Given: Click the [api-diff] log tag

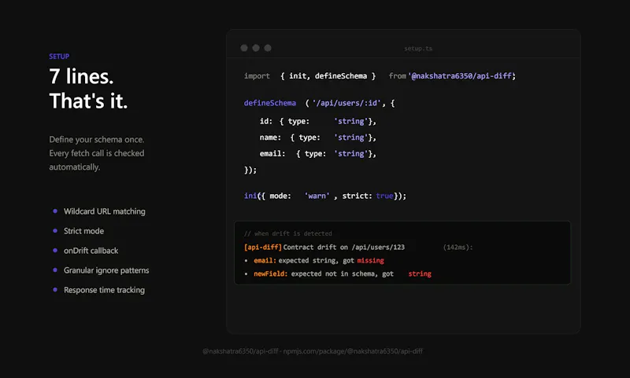Looking at the screenshot, I should pos(263,248).
